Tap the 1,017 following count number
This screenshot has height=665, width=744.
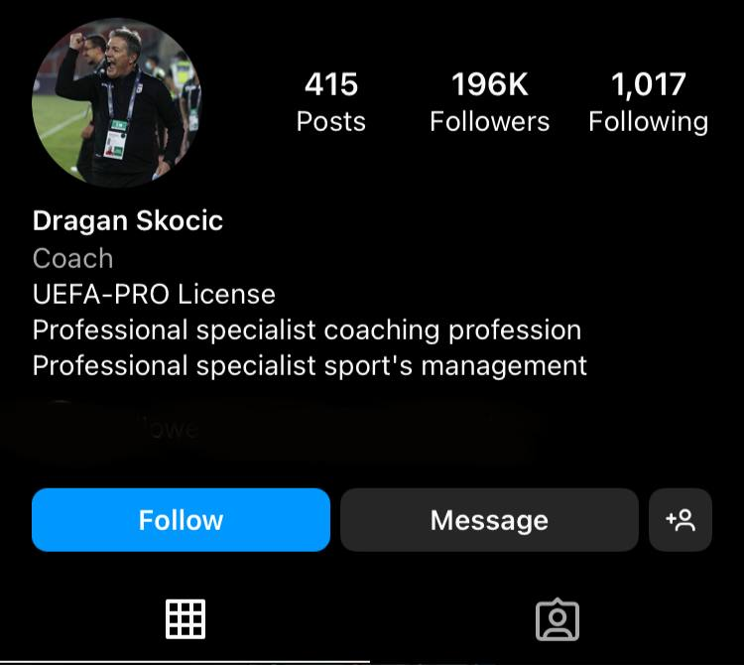tap(648, 84)
